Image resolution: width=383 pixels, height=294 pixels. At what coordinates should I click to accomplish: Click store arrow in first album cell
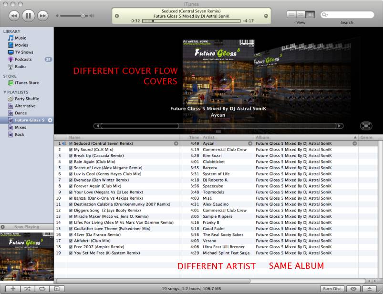[x=355, y=143]
